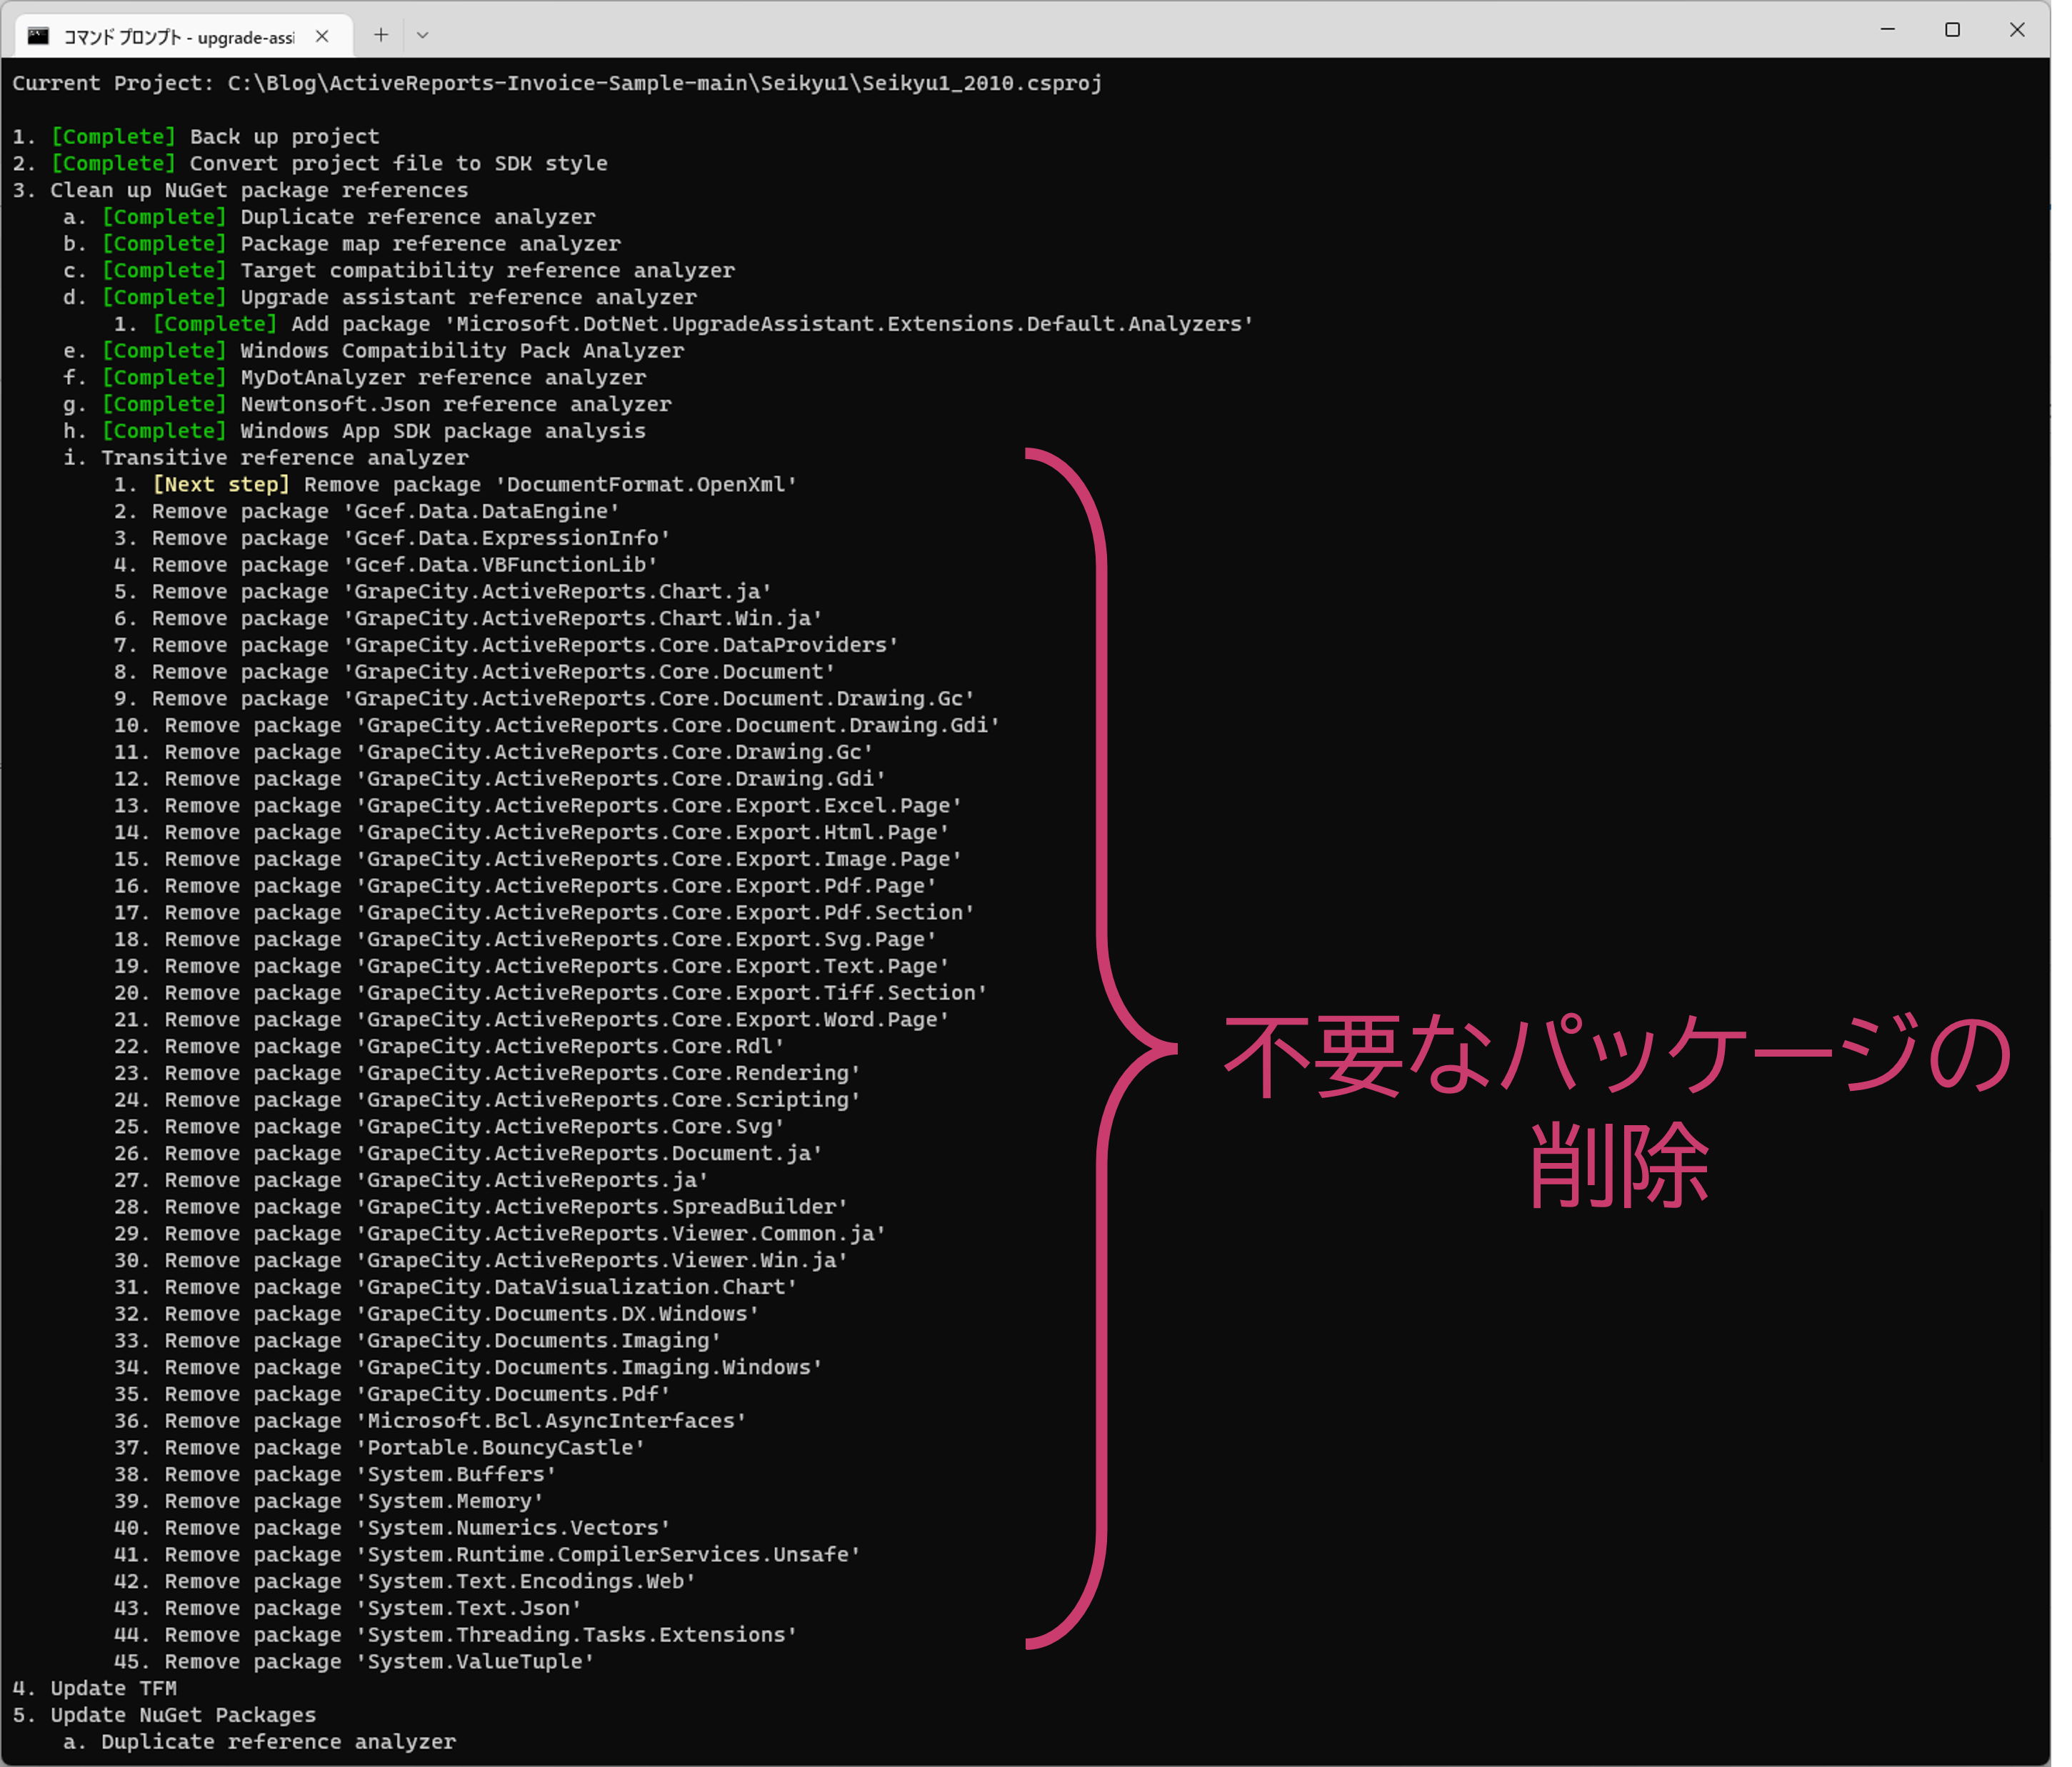Click the [Next step] marker
The image size is (2072, 1767).
coord(221,485)
